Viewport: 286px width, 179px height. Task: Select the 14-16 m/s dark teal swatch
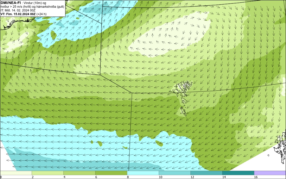point(238,173)
